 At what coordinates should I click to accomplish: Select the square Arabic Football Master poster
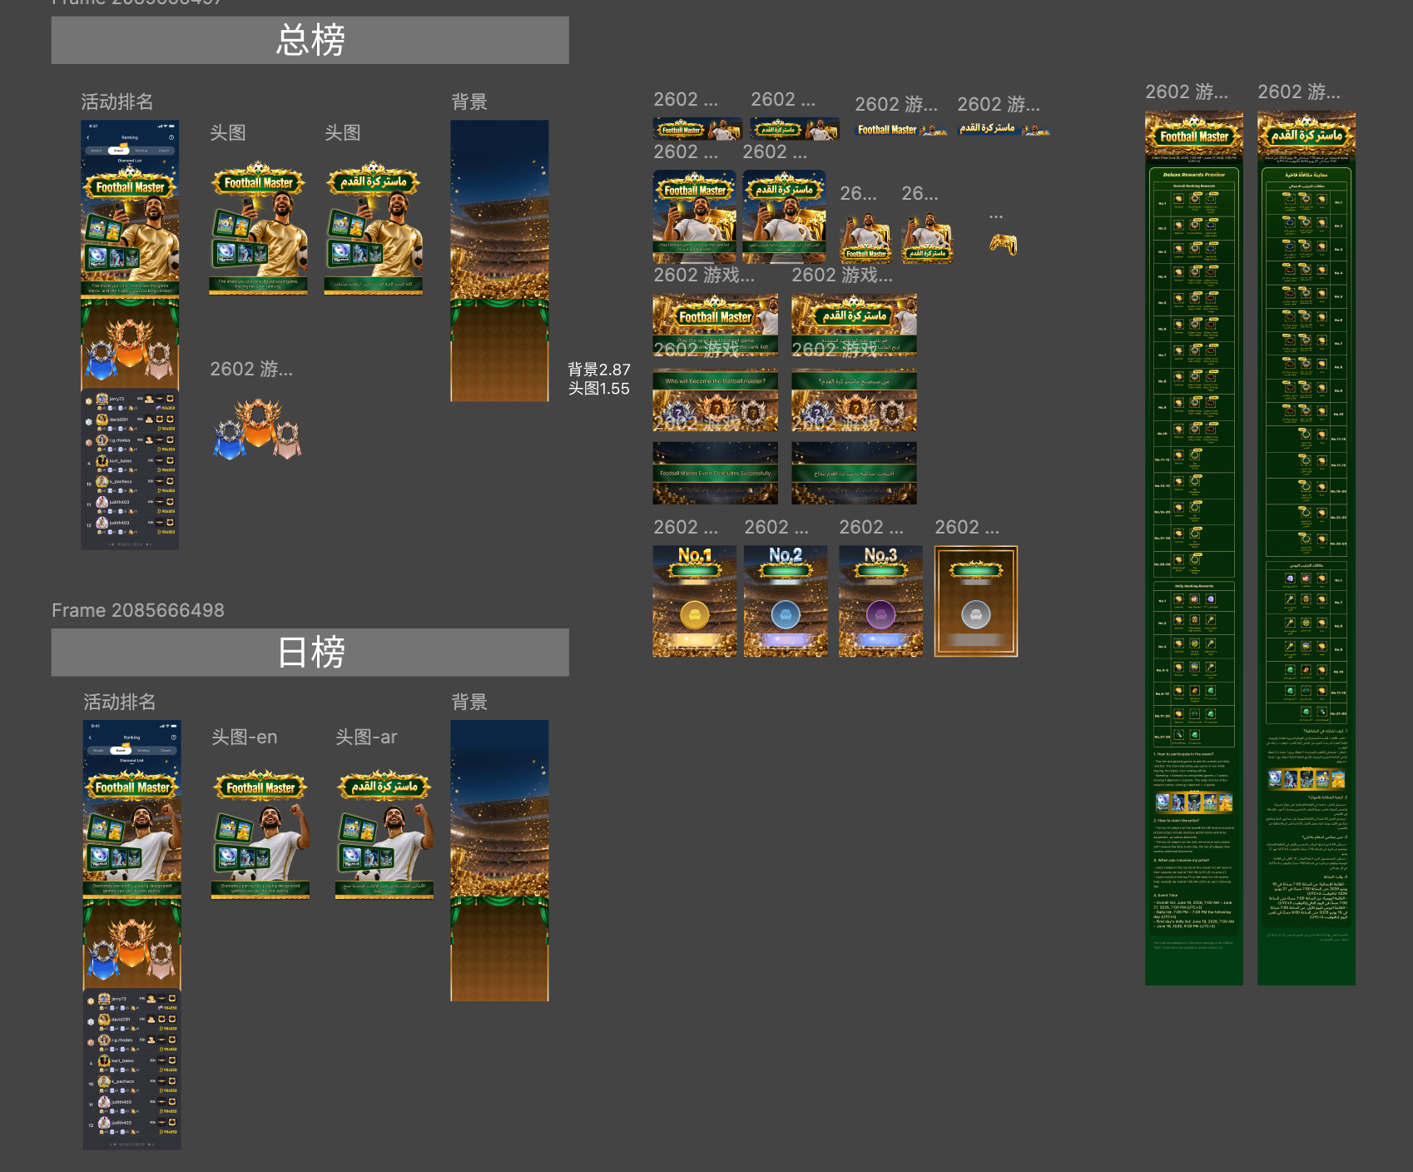point(785,216)
